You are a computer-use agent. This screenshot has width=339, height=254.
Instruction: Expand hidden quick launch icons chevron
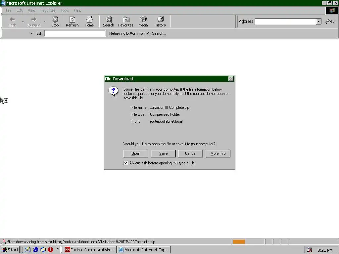58,249
